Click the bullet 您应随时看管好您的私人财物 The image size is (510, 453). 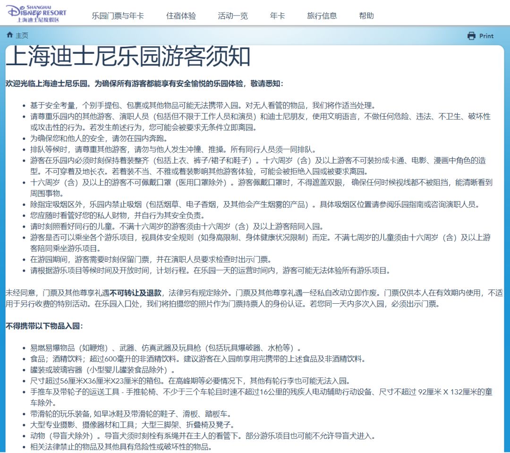pyautogui.click(x=118, y=215)
